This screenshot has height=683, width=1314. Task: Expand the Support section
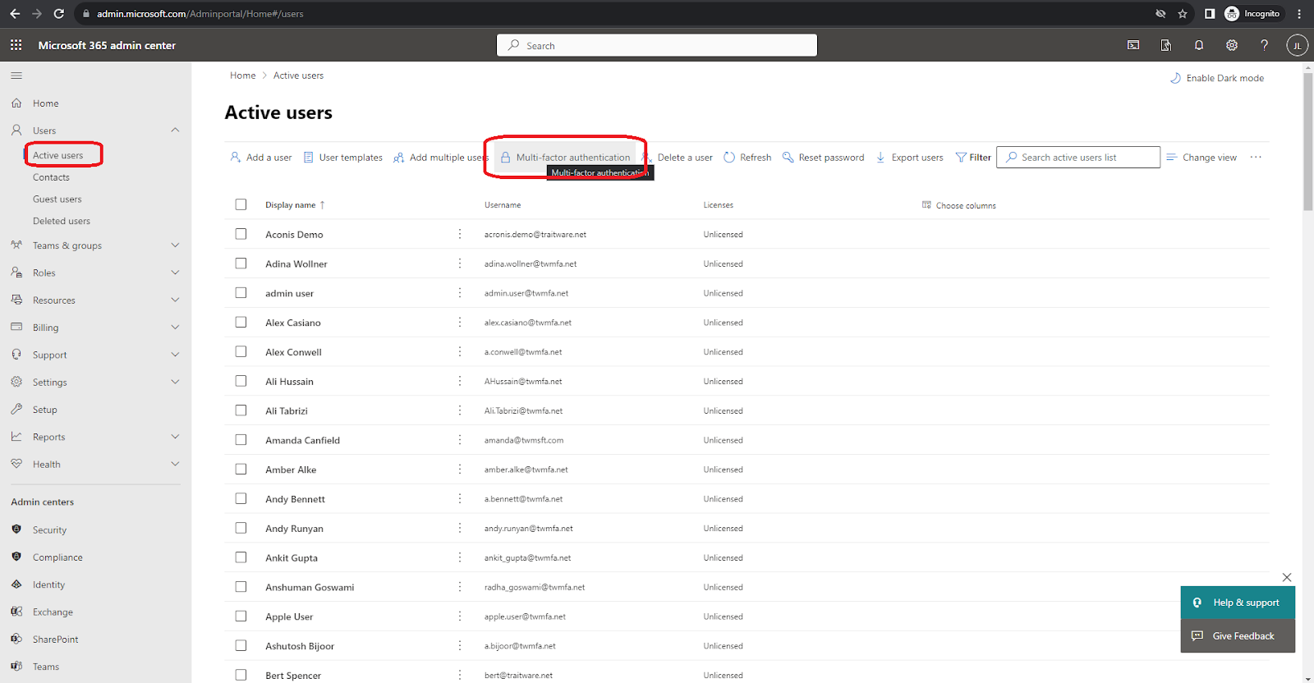(x=175, y=355)
